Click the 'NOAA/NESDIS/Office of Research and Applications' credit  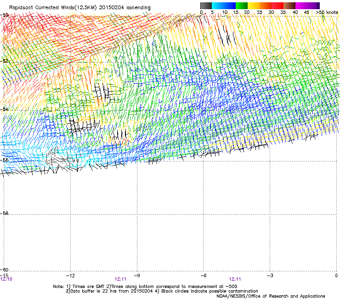(271, 296)
